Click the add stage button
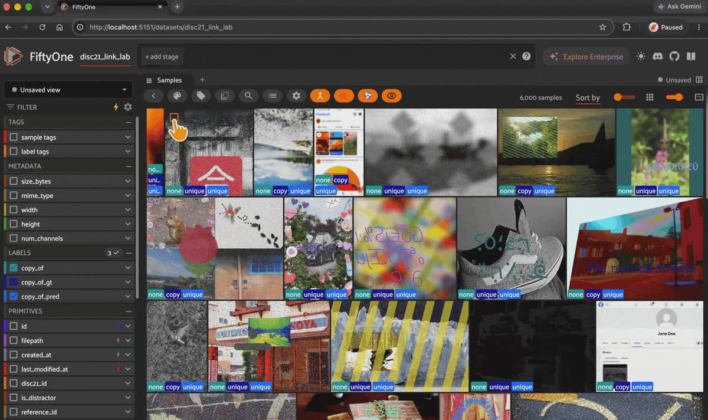The height and width of the screenshot is (420, 708). [x=162, y=57]
